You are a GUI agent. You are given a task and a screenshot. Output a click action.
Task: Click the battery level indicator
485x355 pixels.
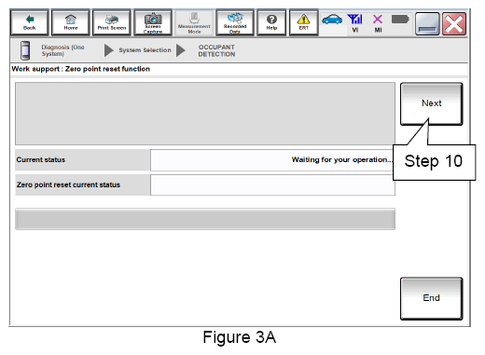[400, 20]
